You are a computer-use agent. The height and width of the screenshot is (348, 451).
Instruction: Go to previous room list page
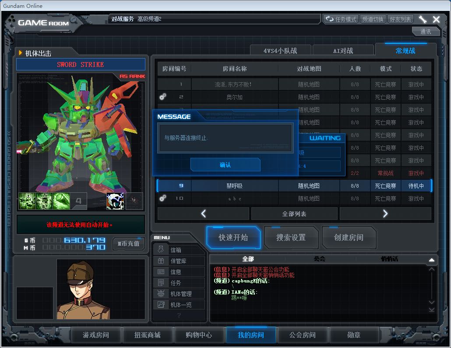tap(203, 214)
